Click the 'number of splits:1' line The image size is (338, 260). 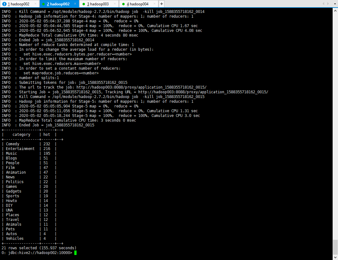[x=30, y=78]
